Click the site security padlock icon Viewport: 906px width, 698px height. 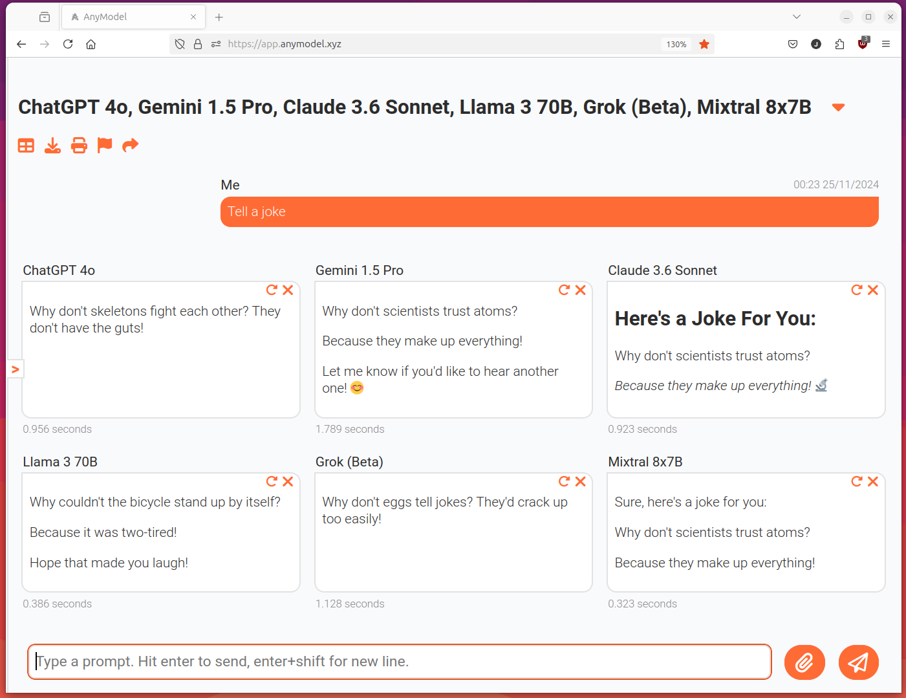pyautogui.click(x=198, y=44)
